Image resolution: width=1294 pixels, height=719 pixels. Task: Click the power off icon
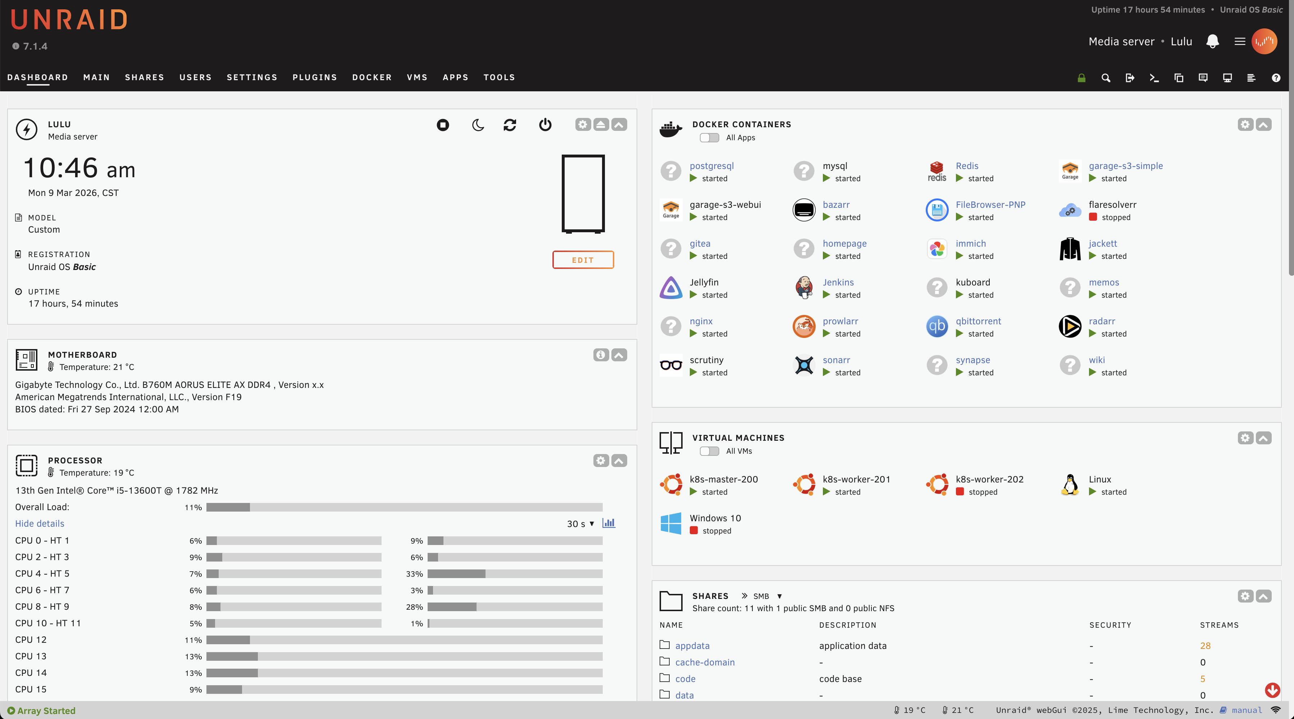click(545, 124)
